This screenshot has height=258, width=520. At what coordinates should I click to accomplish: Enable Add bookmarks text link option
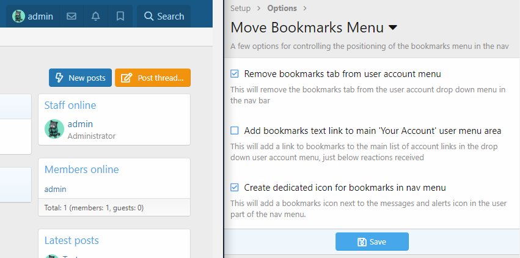[x=235, y=131]
